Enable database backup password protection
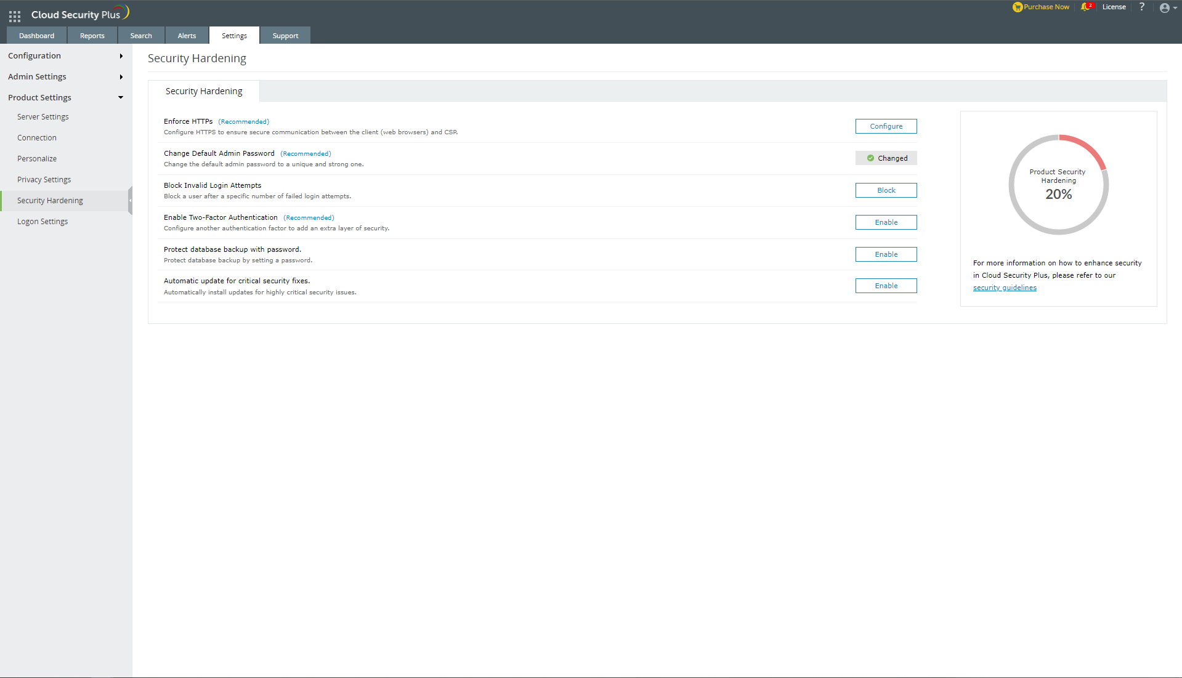This screenshot has height=678, width=1182. pyautogui.click(x=886, y=254)
